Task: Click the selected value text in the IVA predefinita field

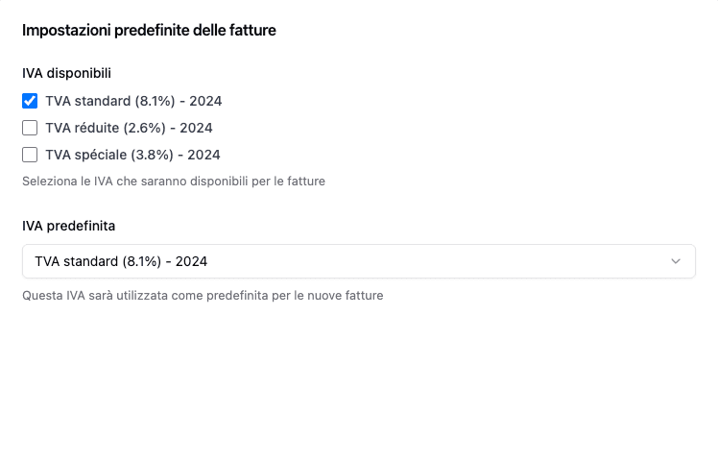Action: pyautogui.click(x=121, y=261)
